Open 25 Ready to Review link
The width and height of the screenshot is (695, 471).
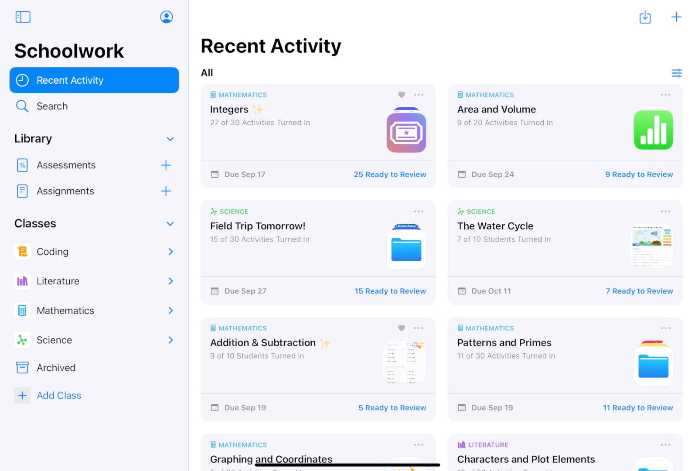390,174
